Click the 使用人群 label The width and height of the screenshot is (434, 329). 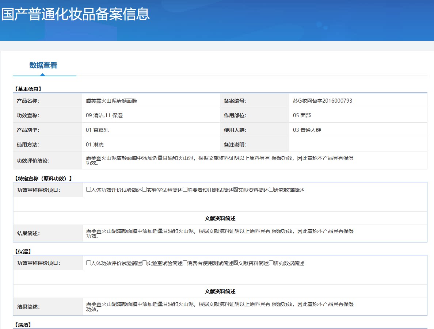(x=235, y=130)
